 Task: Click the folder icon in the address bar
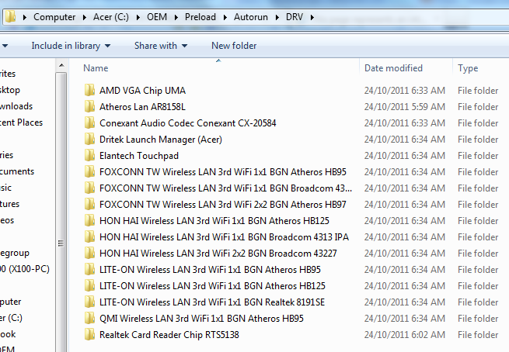[10, 16]
